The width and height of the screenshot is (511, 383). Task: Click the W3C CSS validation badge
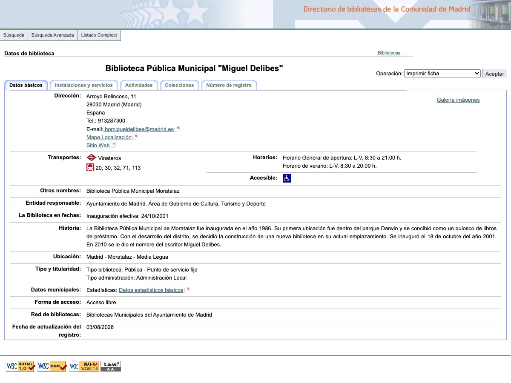click(x=52, y=366)
